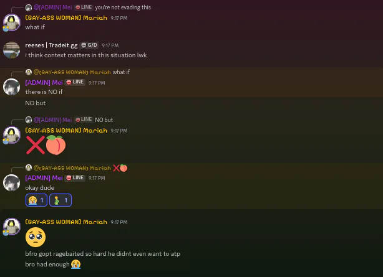Toggle the crying face reaction
The image size is (383, 277).
tap(36, 200)
